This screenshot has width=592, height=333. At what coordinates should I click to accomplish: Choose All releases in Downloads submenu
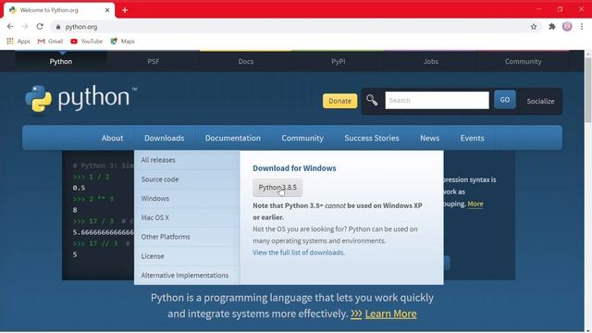[x=187, y=160]
